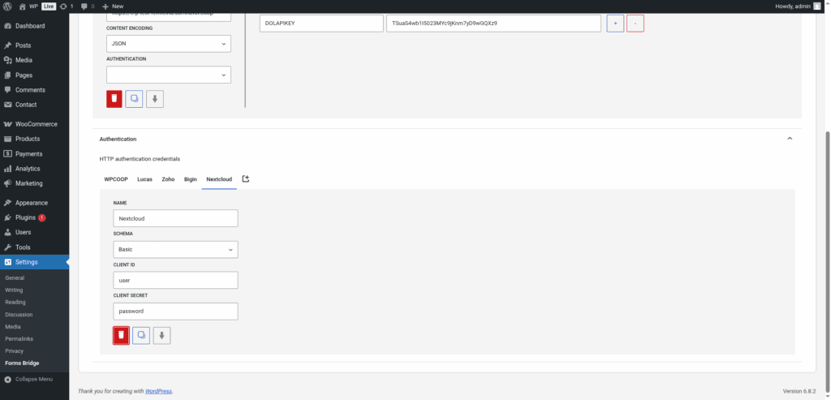This screenshot has width=831, height=400.
Task: Open Privacy settings submenu
Action: point(15,351)
